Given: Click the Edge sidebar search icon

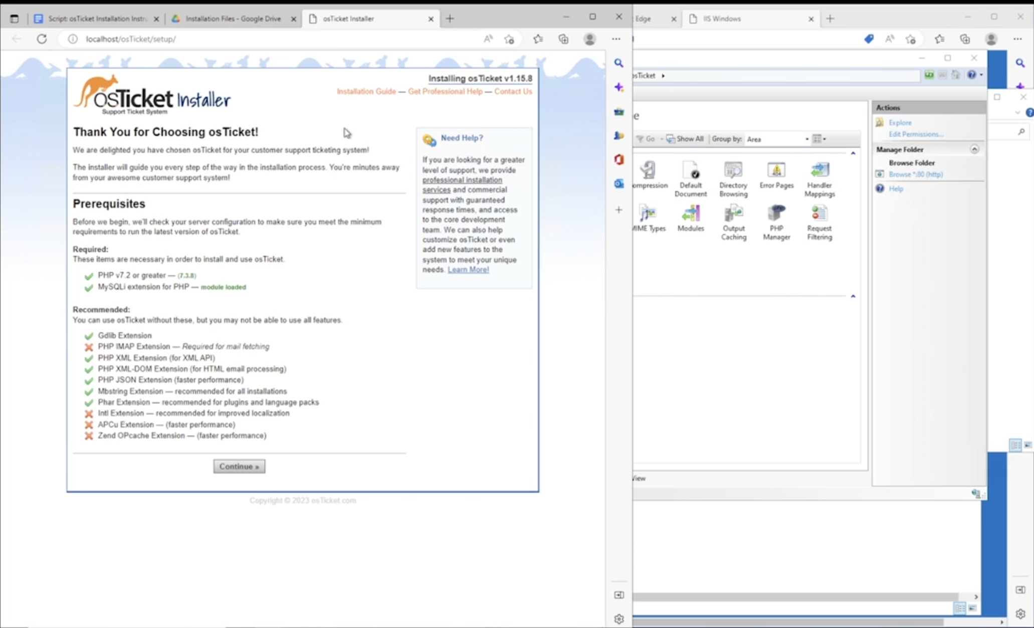Looking at the screenshot, I should 619,63.
